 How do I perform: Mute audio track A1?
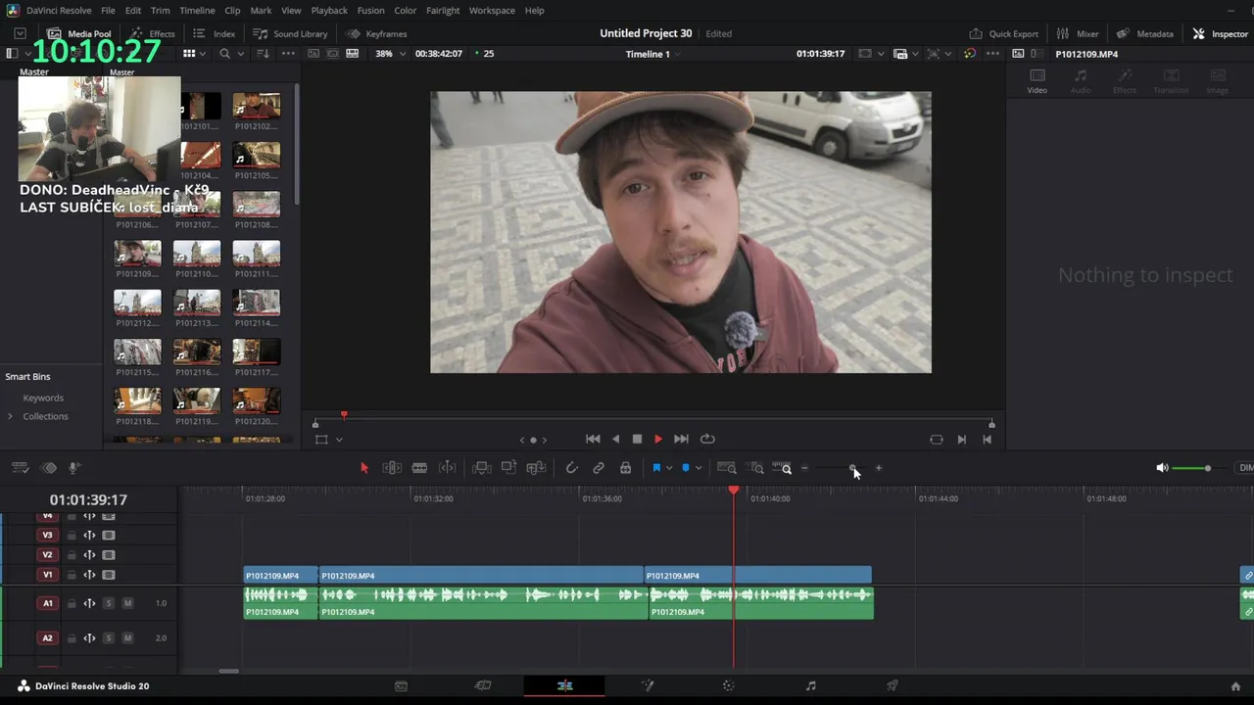[x=127, y=603]
